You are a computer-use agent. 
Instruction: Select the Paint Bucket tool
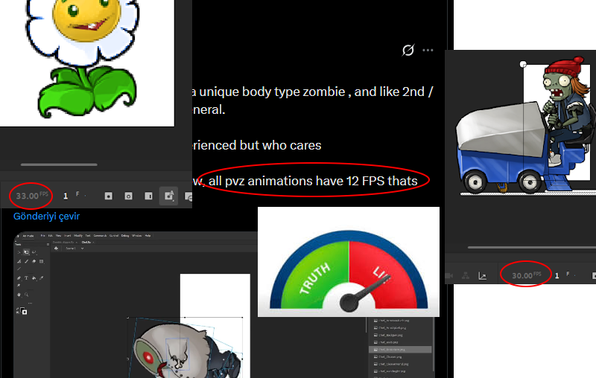coord(34,278)
